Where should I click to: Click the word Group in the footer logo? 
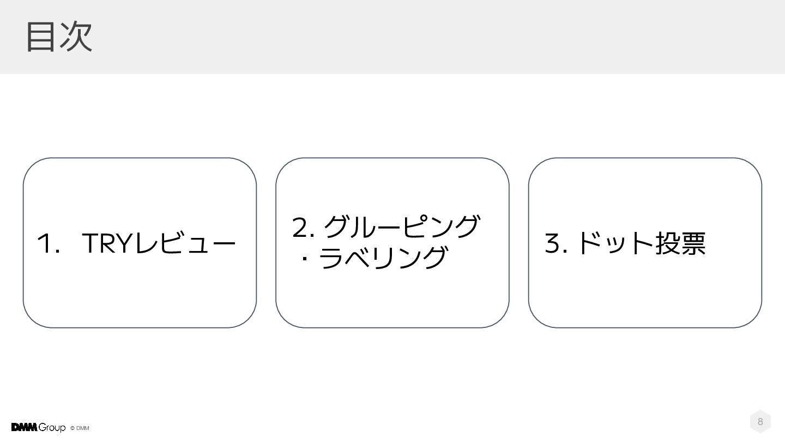pos(52,428)
